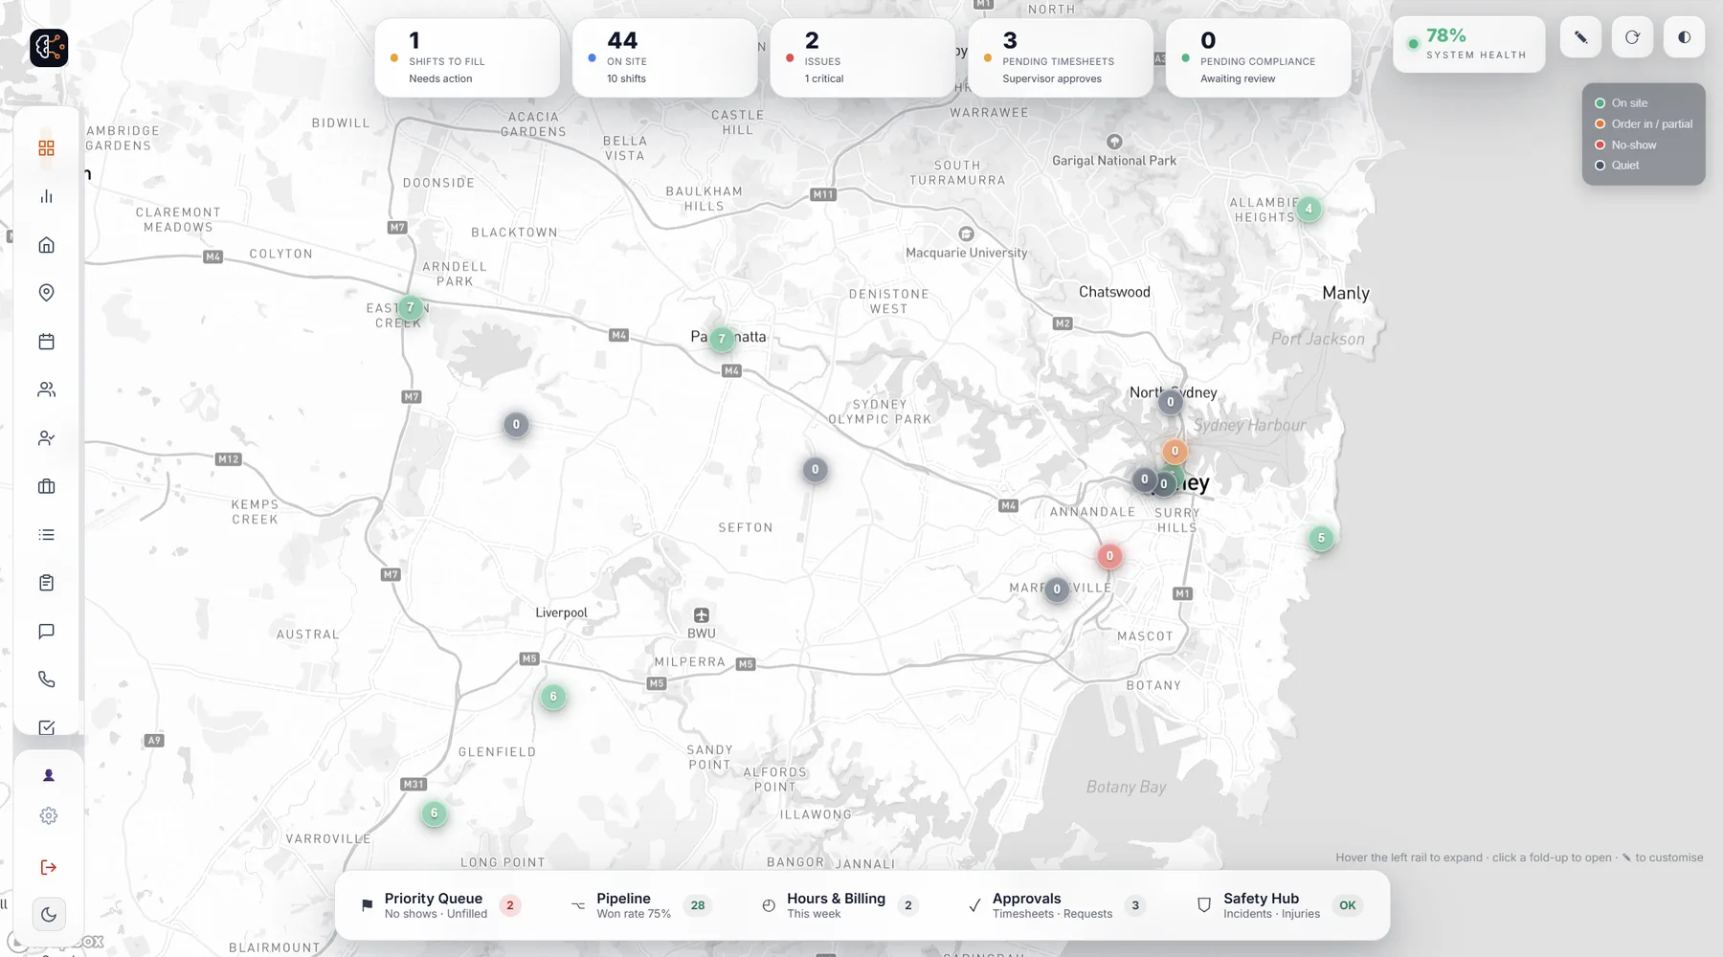Open the Pending Compliance card
Screen dimensions: 1723x957
(x=1259, y=57)
